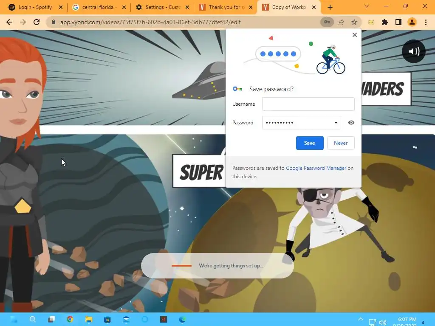Expand the Password field dropdown arrow
Screen dimensions: 435x326
point(336,123)
